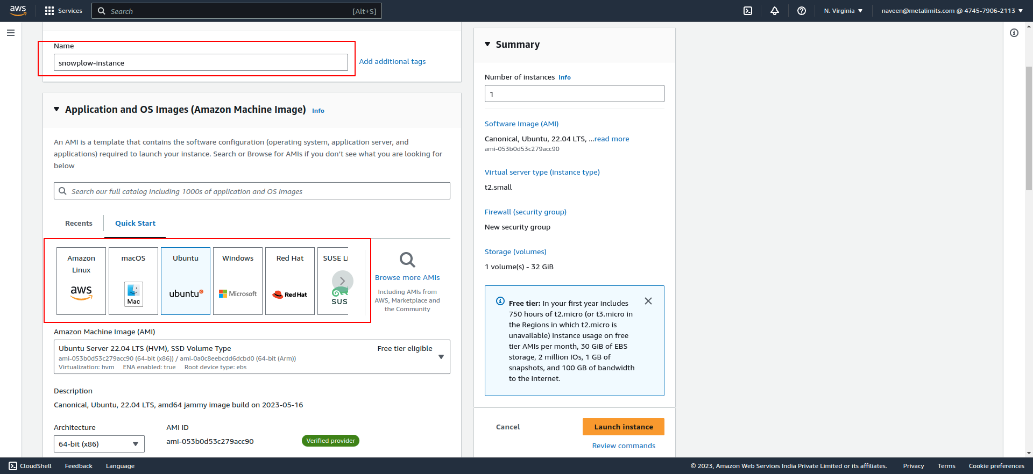Click the AWS logo home icon
1033x474 pixels.
(18, 11)
